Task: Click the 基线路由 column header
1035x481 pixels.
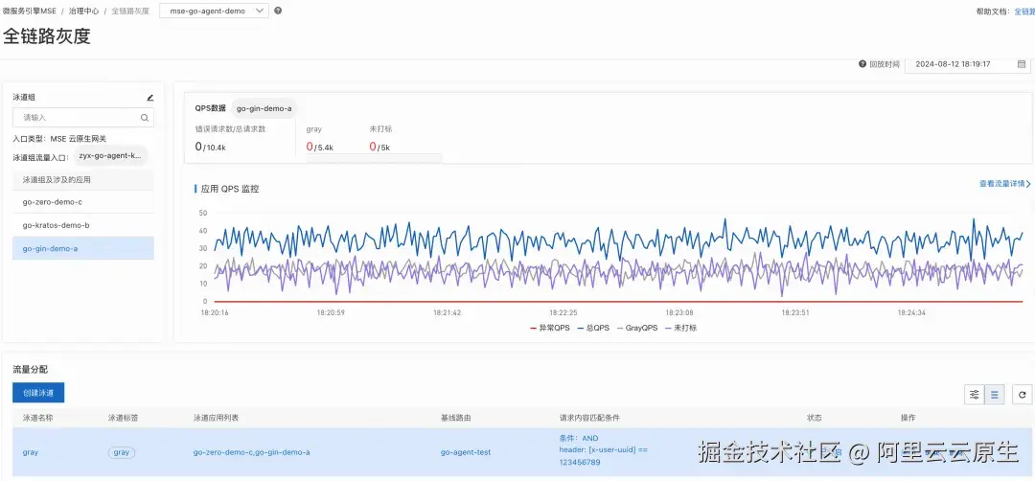Action: coord(456,418)
